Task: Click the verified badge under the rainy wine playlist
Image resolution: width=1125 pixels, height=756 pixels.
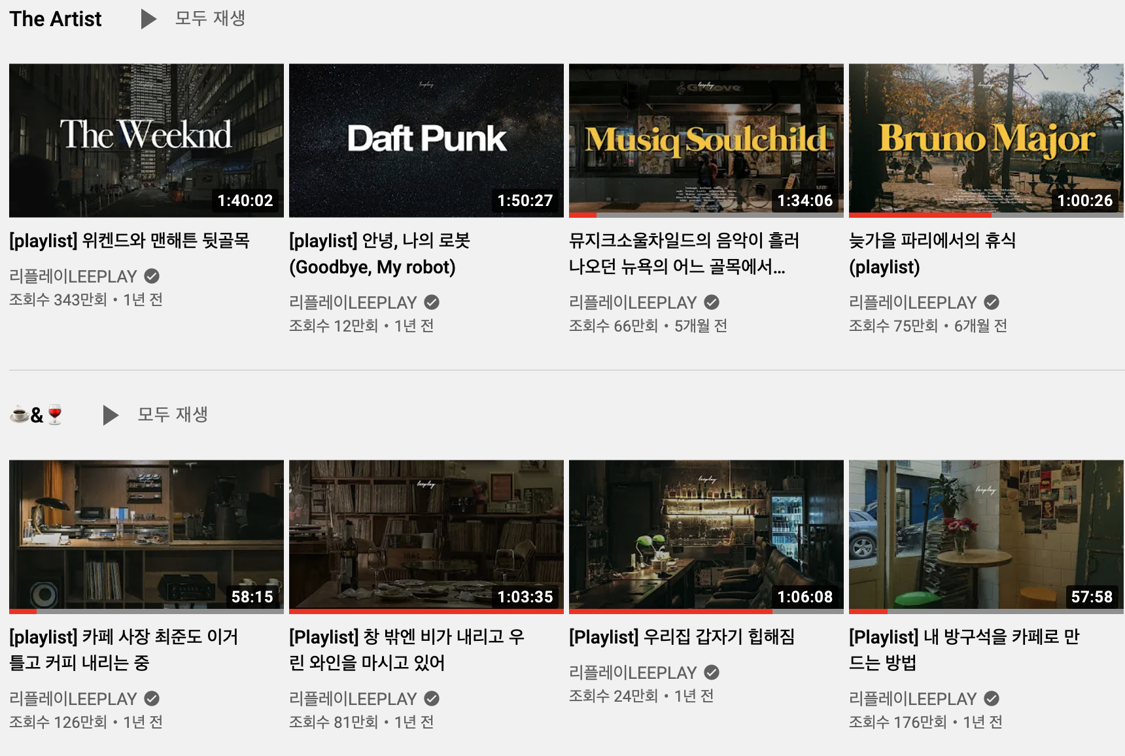Action: [x=432, y=698]
